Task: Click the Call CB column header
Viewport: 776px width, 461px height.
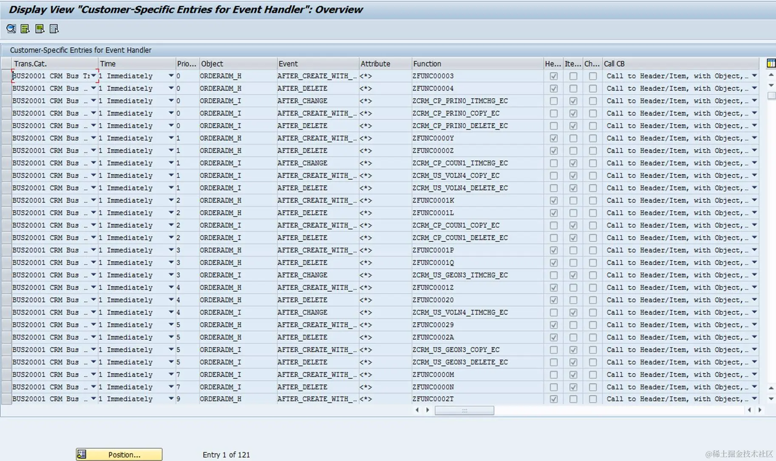Action: pos(681,64)
